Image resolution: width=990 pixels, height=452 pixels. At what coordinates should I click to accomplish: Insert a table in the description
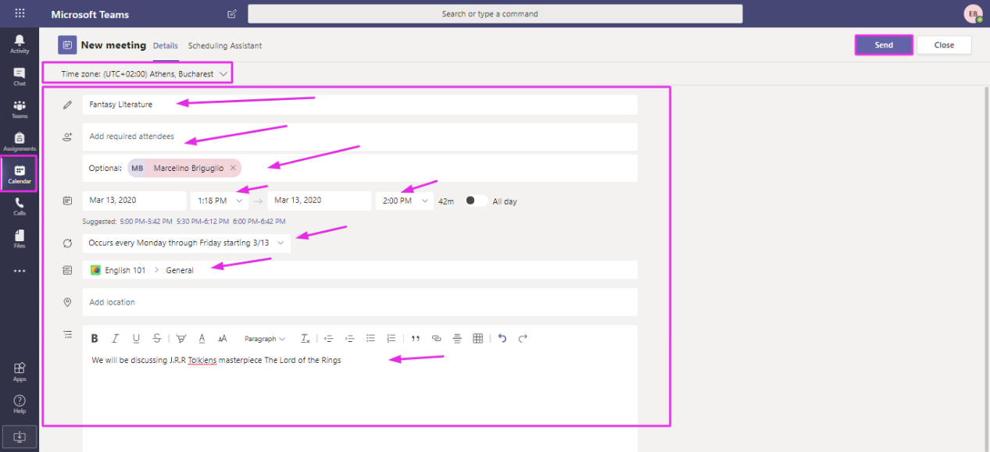click(x=478, y=338)
